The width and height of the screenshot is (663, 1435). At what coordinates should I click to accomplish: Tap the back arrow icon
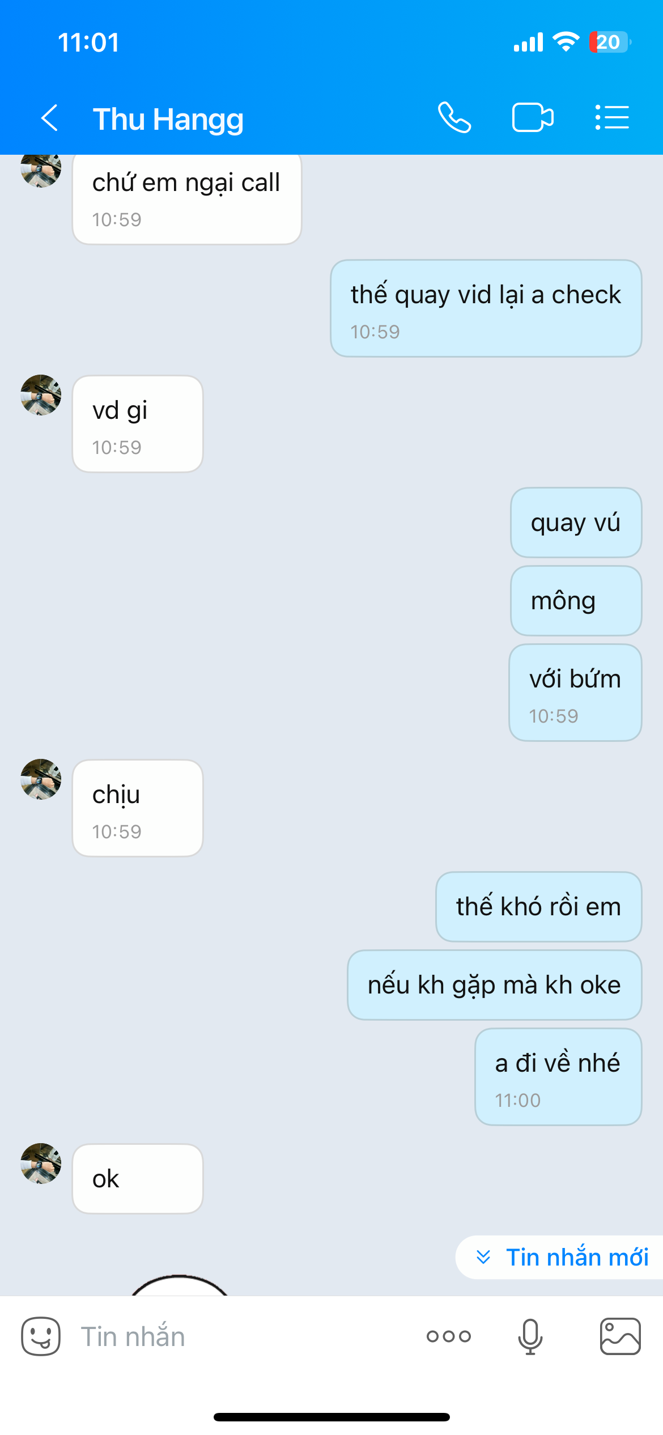click(50, 118)
